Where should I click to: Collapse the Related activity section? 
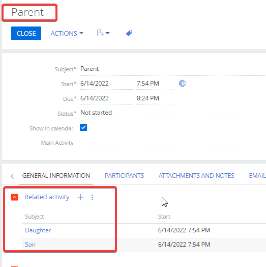point(15,197)
